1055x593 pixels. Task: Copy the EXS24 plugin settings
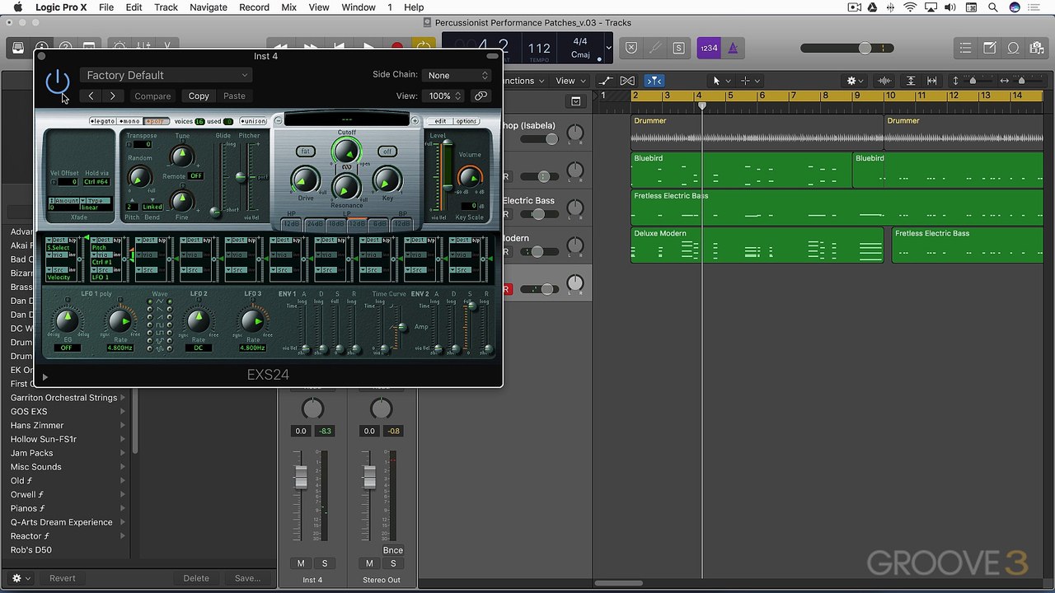pos(199,96)
